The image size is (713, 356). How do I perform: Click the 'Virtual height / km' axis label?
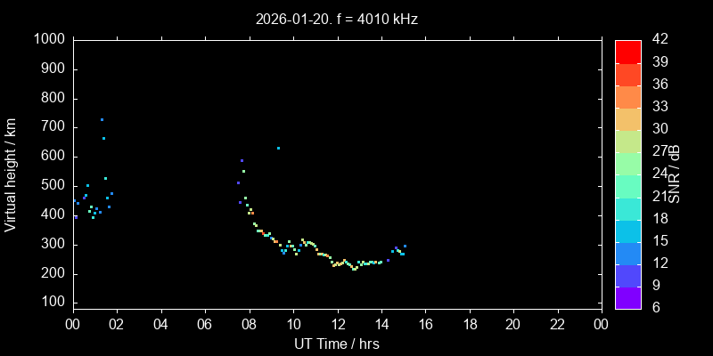(11, 174)
